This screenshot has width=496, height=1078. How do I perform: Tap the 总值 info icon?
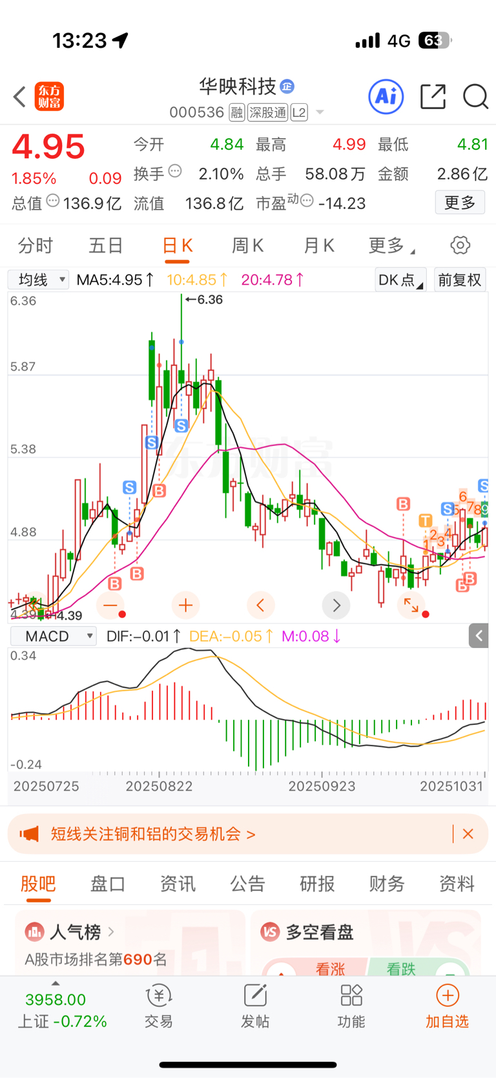53,201
